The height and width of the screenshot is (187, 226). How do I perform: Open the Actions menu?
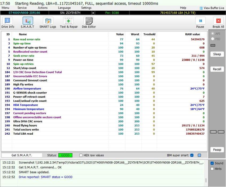click(x=43, y=8)
